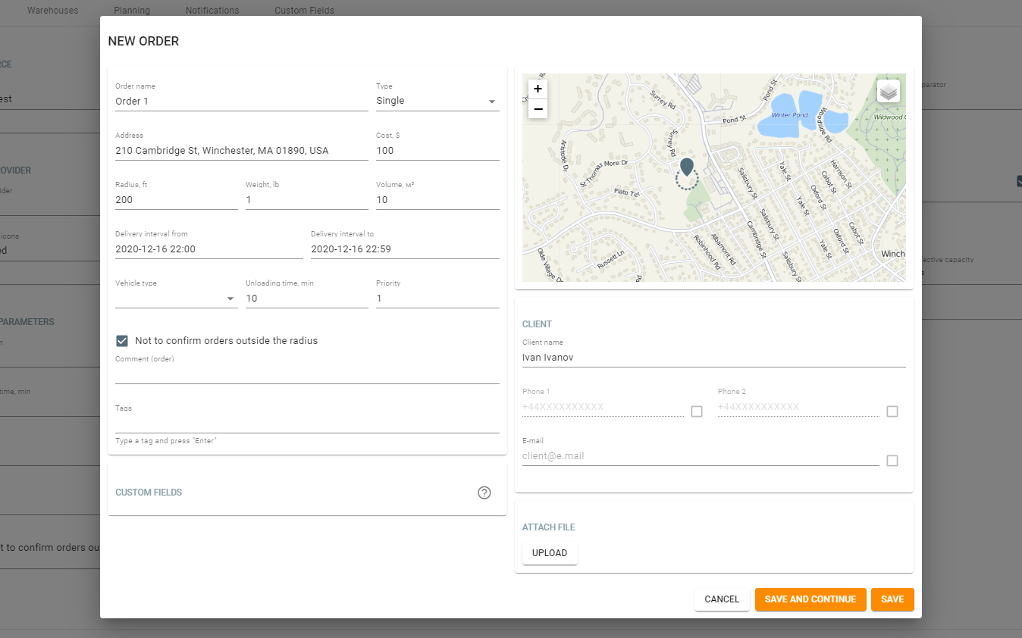Open the order Type dropdown
Image resolution: width=1022 pixels, height=638 pixels.
(437, 101)
